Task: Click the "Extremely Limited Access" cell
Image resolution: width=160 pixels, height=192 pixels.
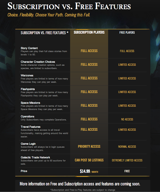Action: click(x=127, y=160)
